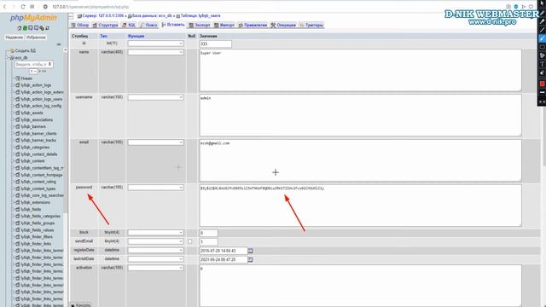Click the Недавнее button in sidebar

[x=15, y=38]
